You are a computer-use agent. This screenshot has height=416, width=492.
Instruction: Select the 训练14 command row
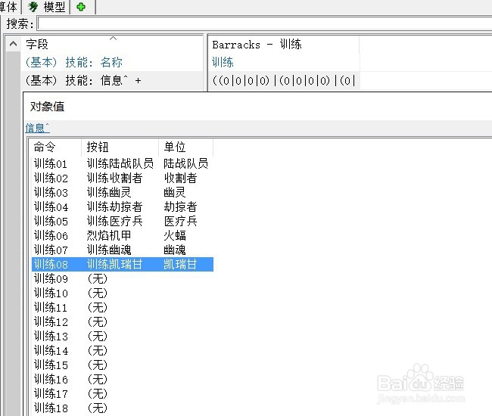coord(51,351)
